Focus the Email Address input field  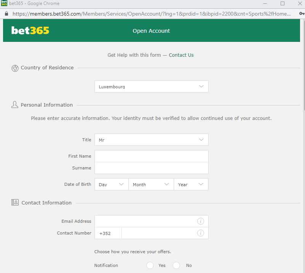pyautogui.click(x=151, y=221)
